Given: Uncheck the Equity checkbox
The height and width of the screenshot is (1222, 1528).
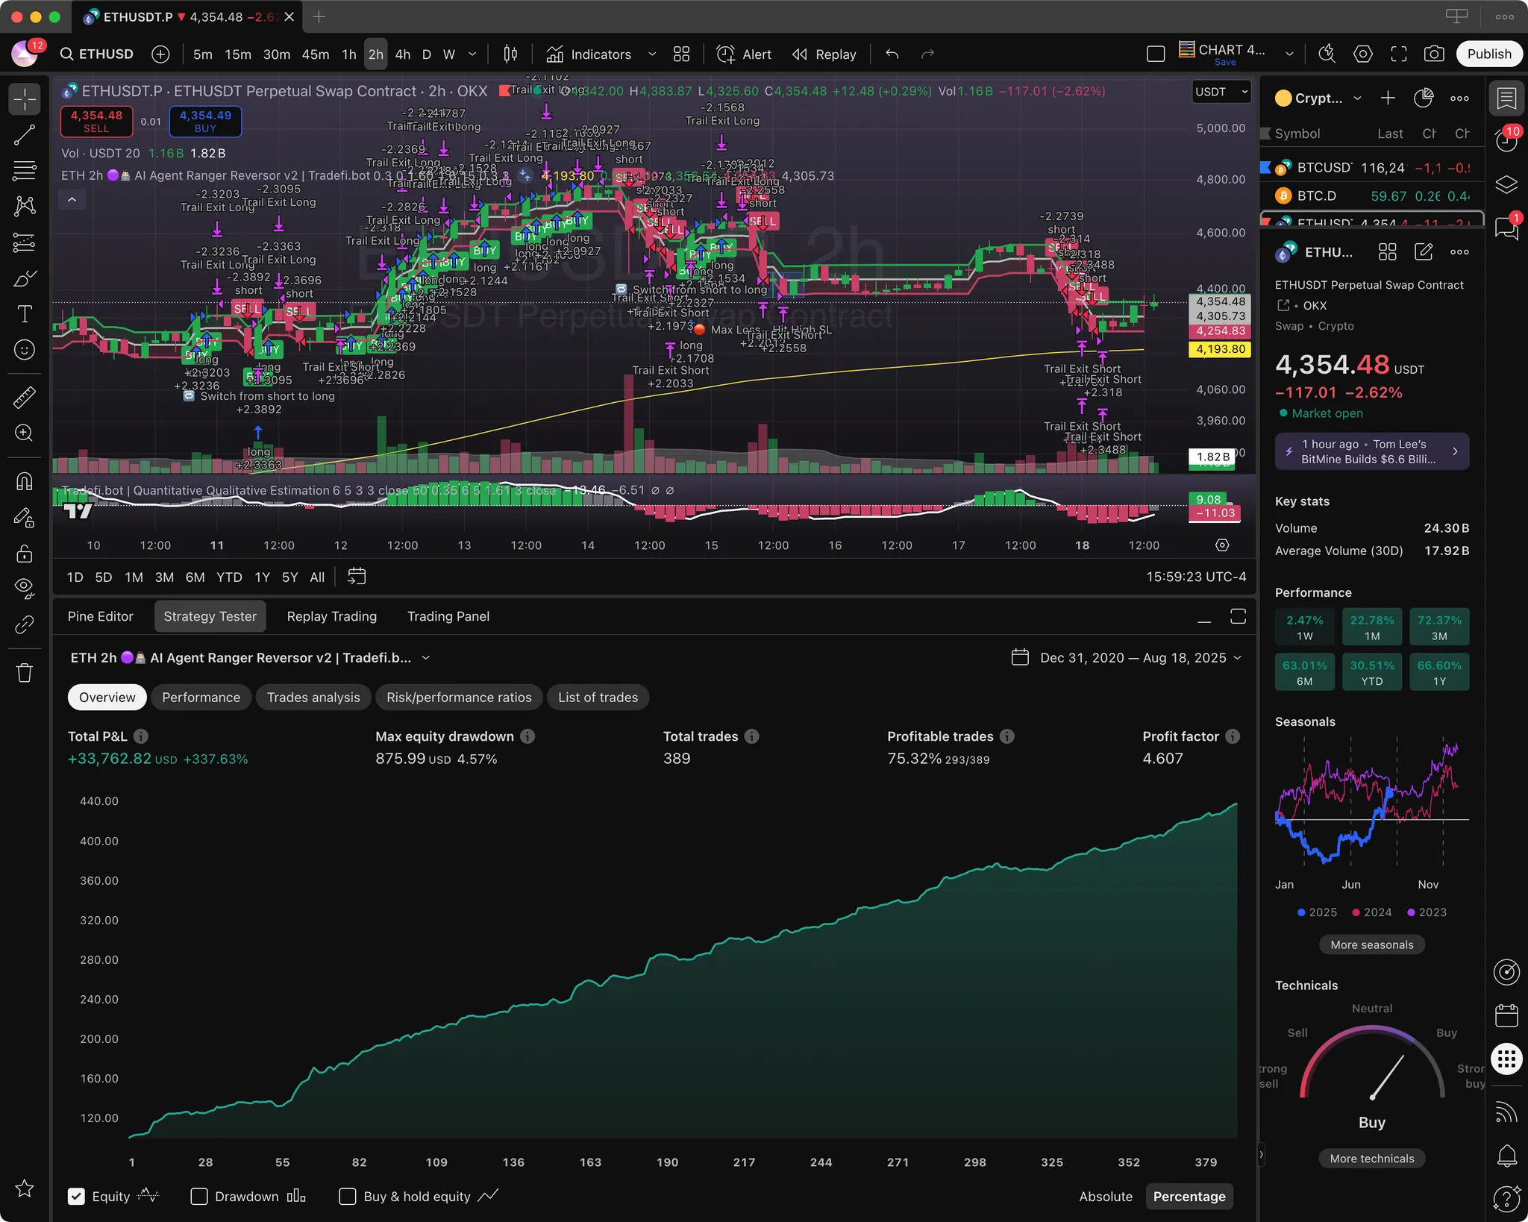Looking at the screenshot, I should pyautogui.click(x=76, y=1196).
